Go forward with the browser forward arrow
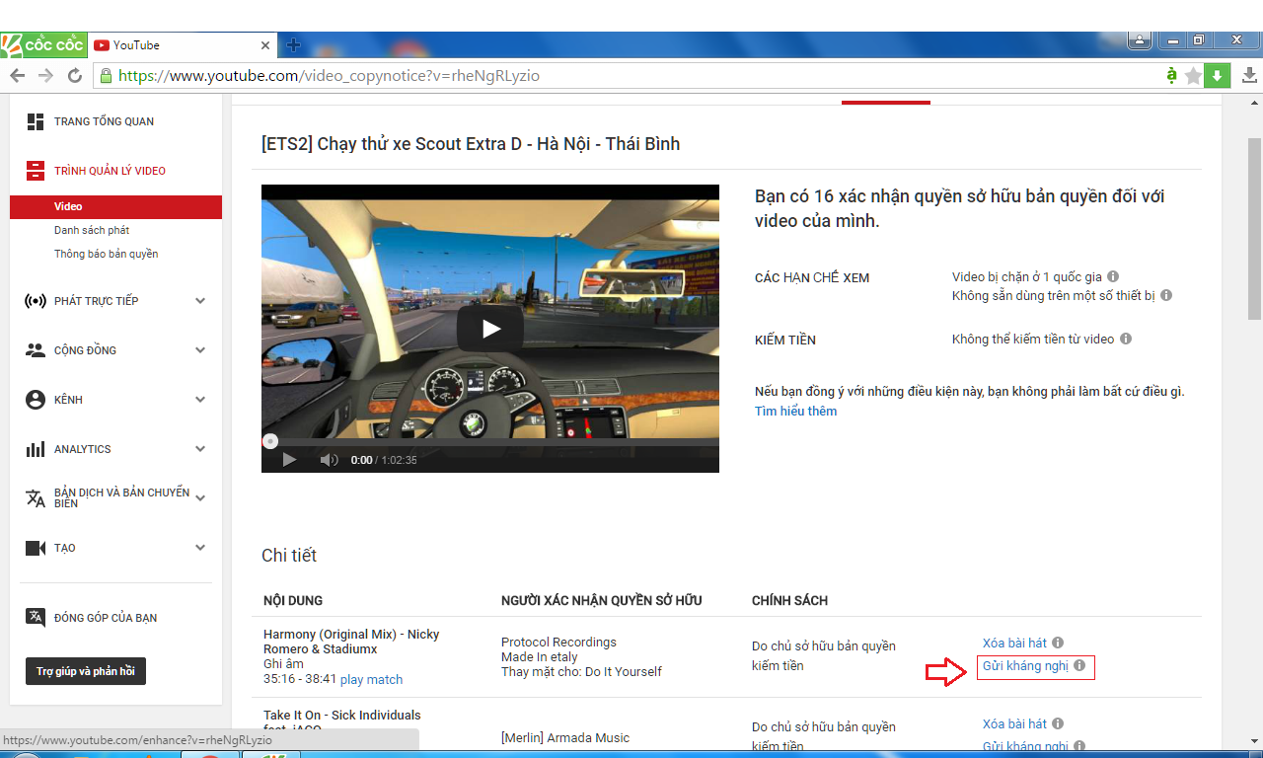Image resolution: width=1263 pixels, height=758 pixels. coord(45,76)
